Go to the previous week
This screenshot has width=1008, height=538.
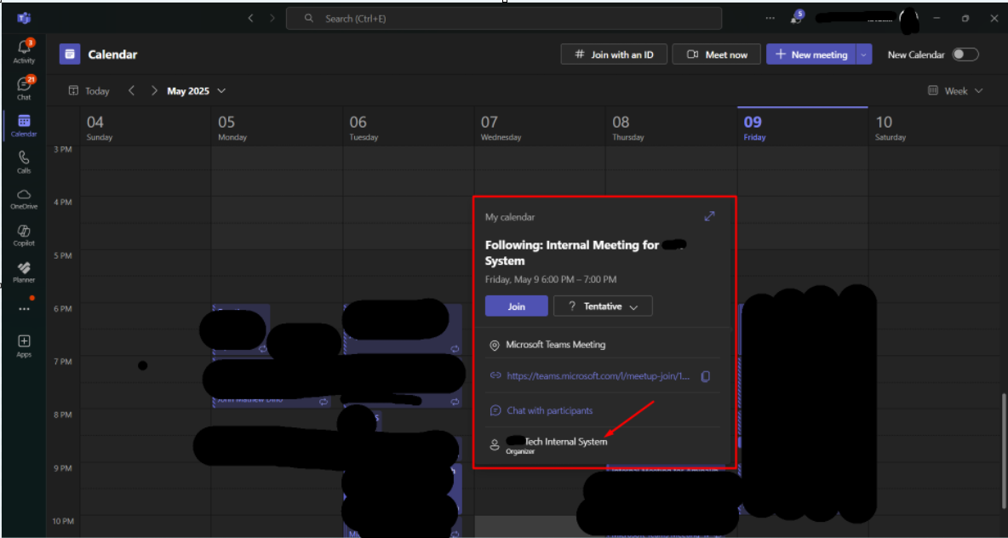click(x=131, y=90)
